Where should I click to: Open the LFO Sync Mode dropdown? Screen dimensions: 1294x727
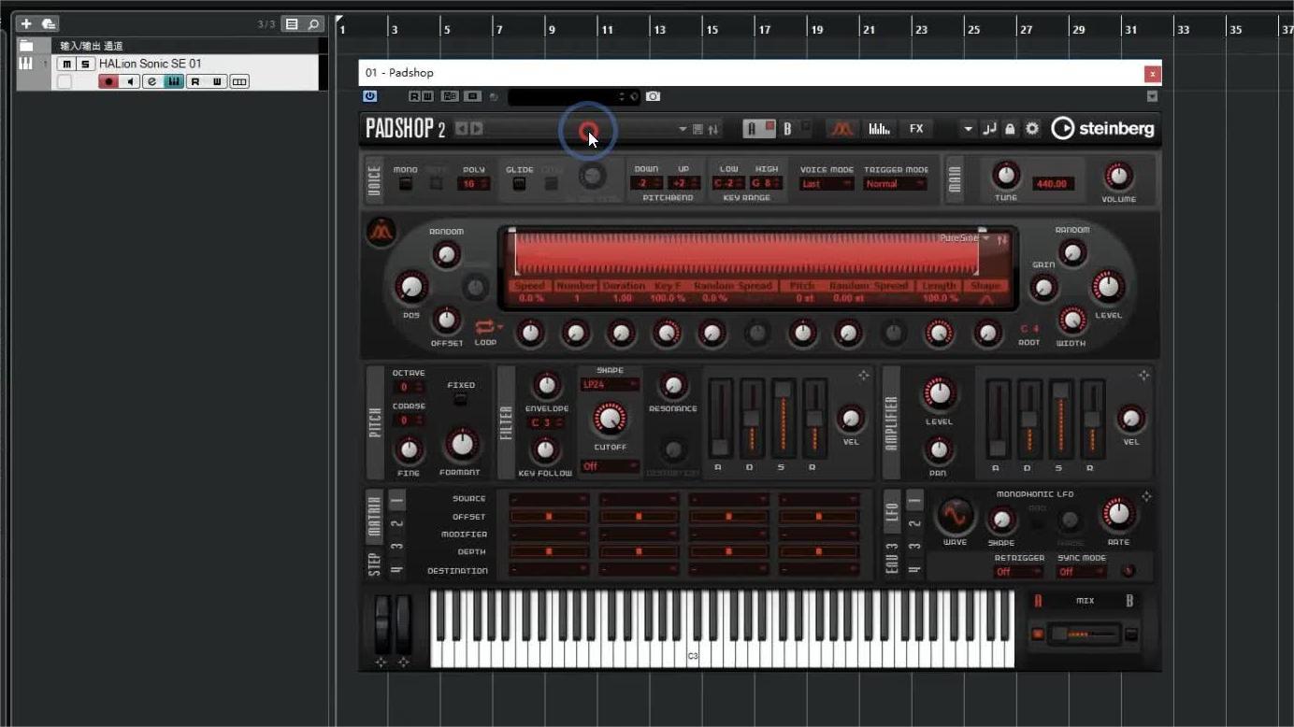[1082, 571]
